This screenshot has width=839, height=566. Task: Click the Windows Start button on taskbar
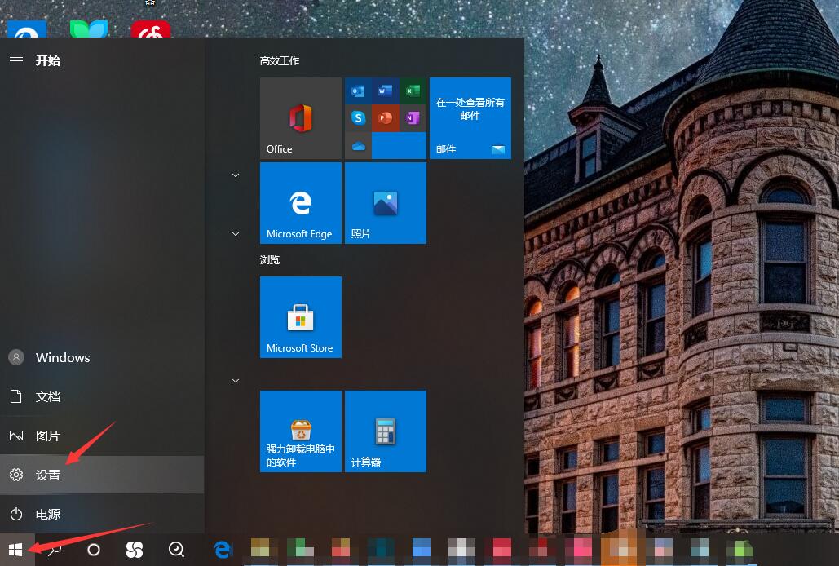click(15, 550)
